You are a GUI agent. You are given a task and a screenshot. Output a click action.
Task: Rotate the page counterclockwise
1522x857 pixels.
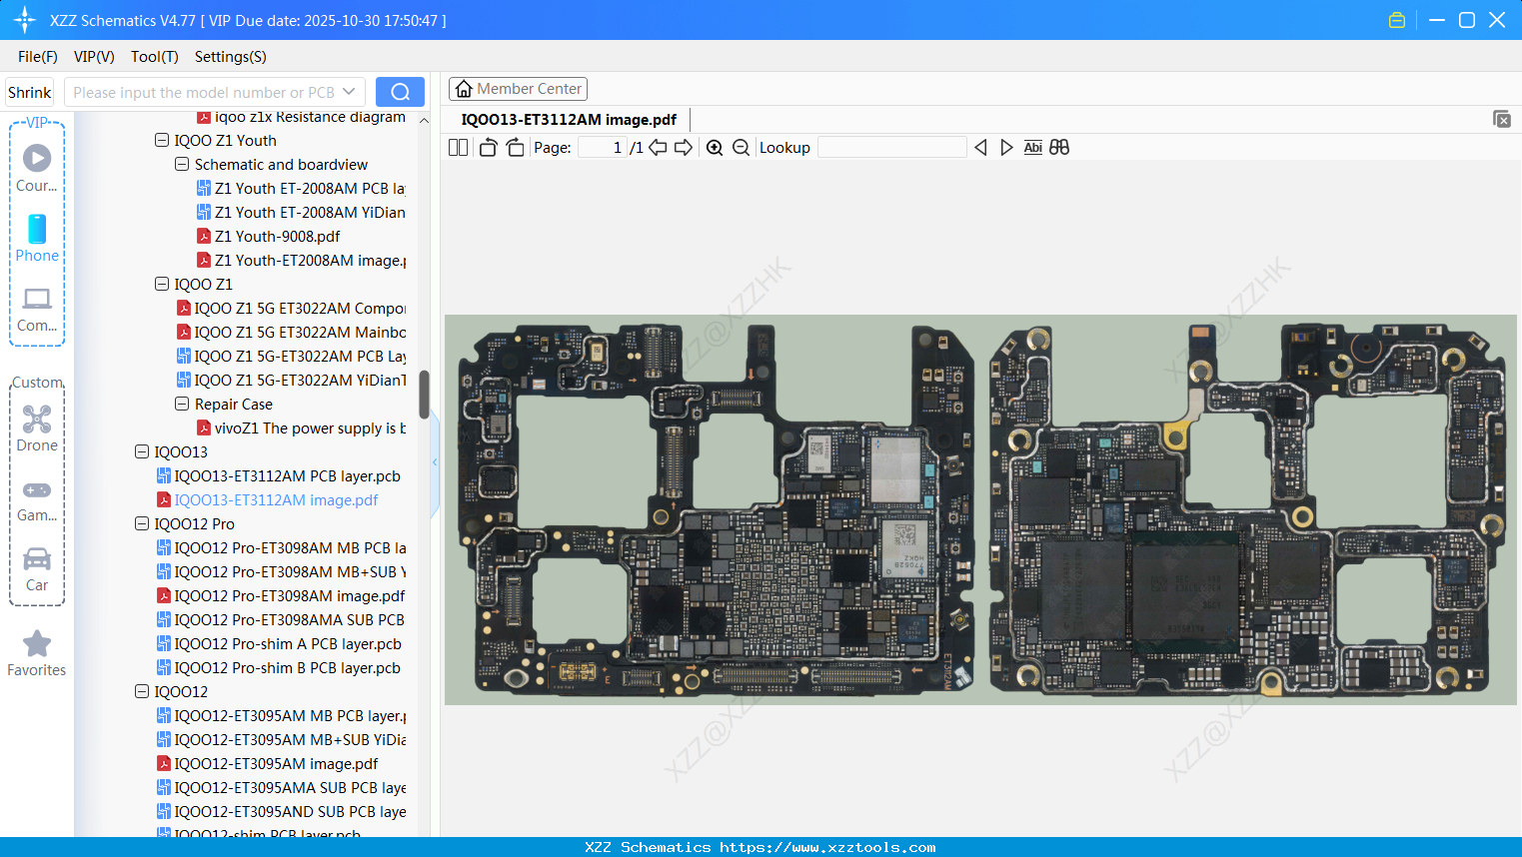[x=488, y=147]
